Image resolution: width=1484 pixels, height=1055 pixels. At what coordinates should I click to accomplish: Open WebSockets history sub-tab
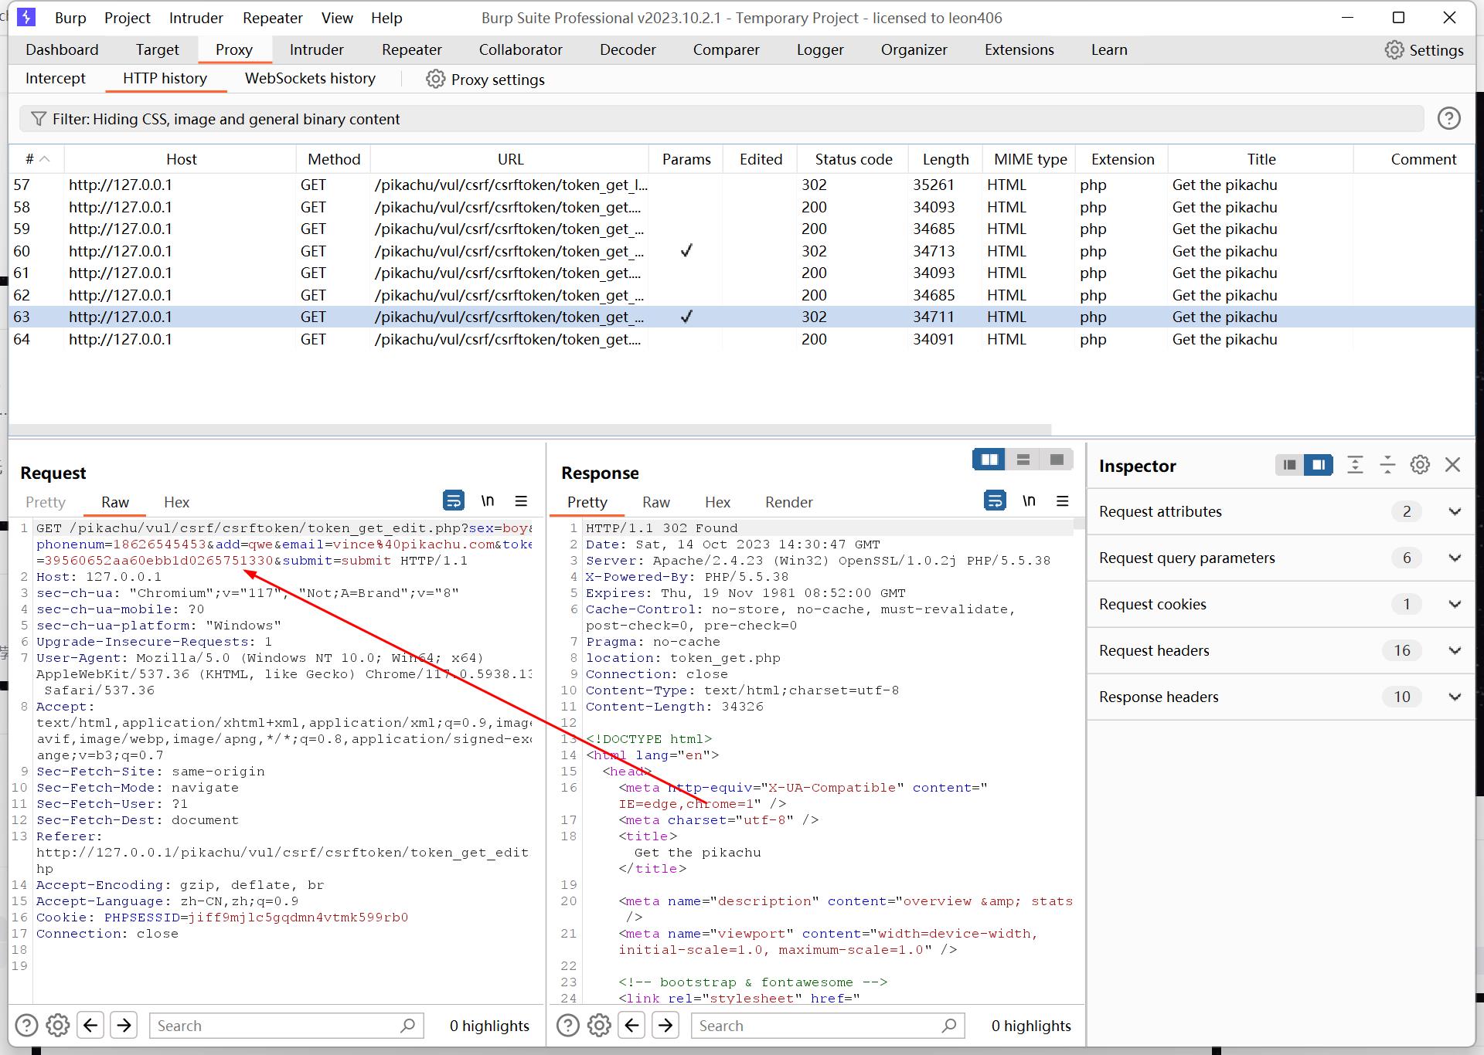310,78
